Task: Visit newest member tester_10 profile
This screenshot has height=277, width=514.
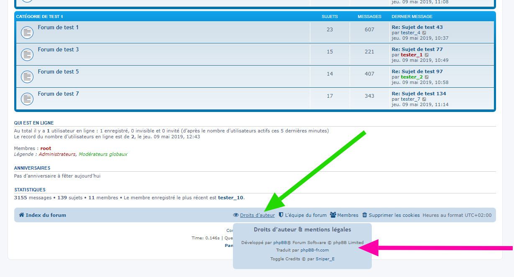Action: pos(231,198)
